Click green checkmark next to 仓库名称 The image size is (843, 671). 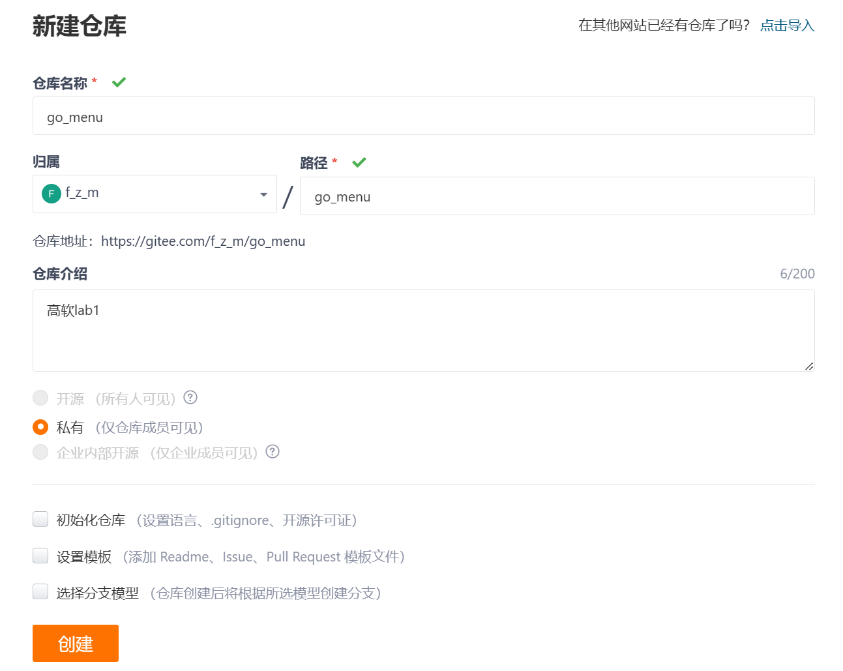pos(119,82)
